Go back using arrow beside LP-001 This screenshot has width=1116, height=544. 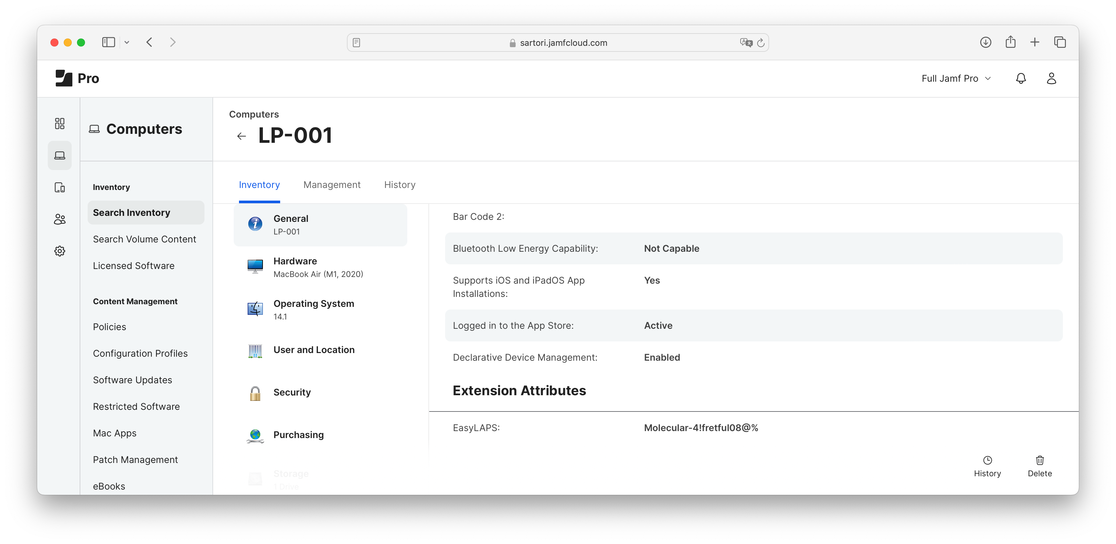click(241, 136)
